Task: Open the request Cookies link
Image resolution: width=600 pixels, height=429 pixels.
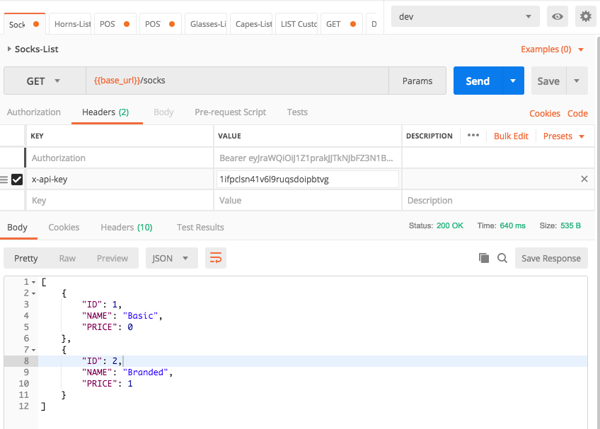Action: pyautogui.click(x=545, y=114)
